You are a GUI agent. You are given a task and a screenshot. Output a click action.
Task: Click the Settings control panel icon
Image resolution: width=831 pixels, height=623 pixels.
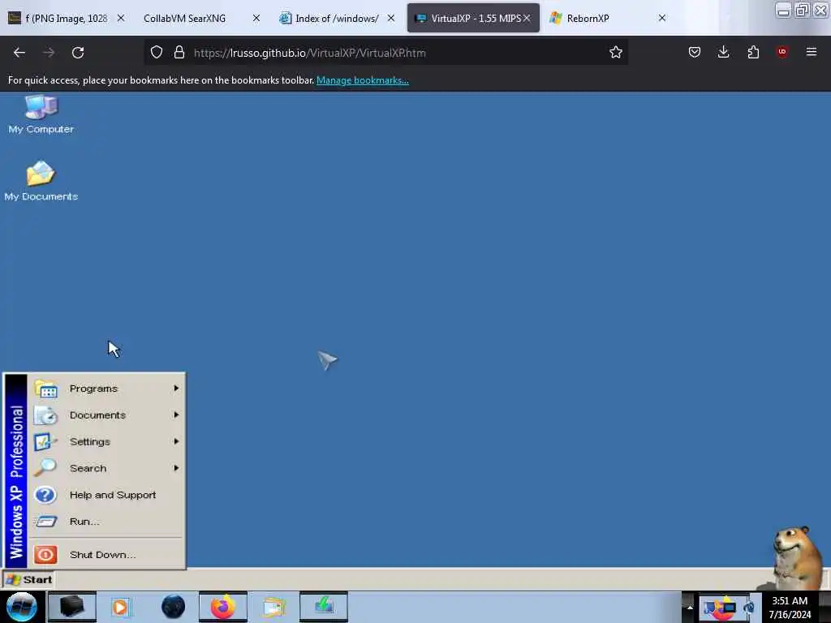point(45,441)
